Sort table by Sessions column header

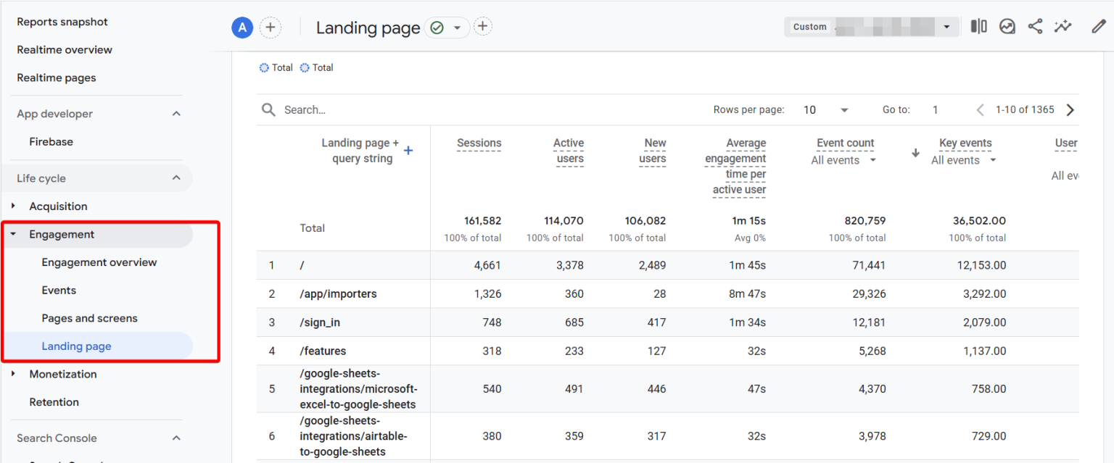click(x=479, y=143)
